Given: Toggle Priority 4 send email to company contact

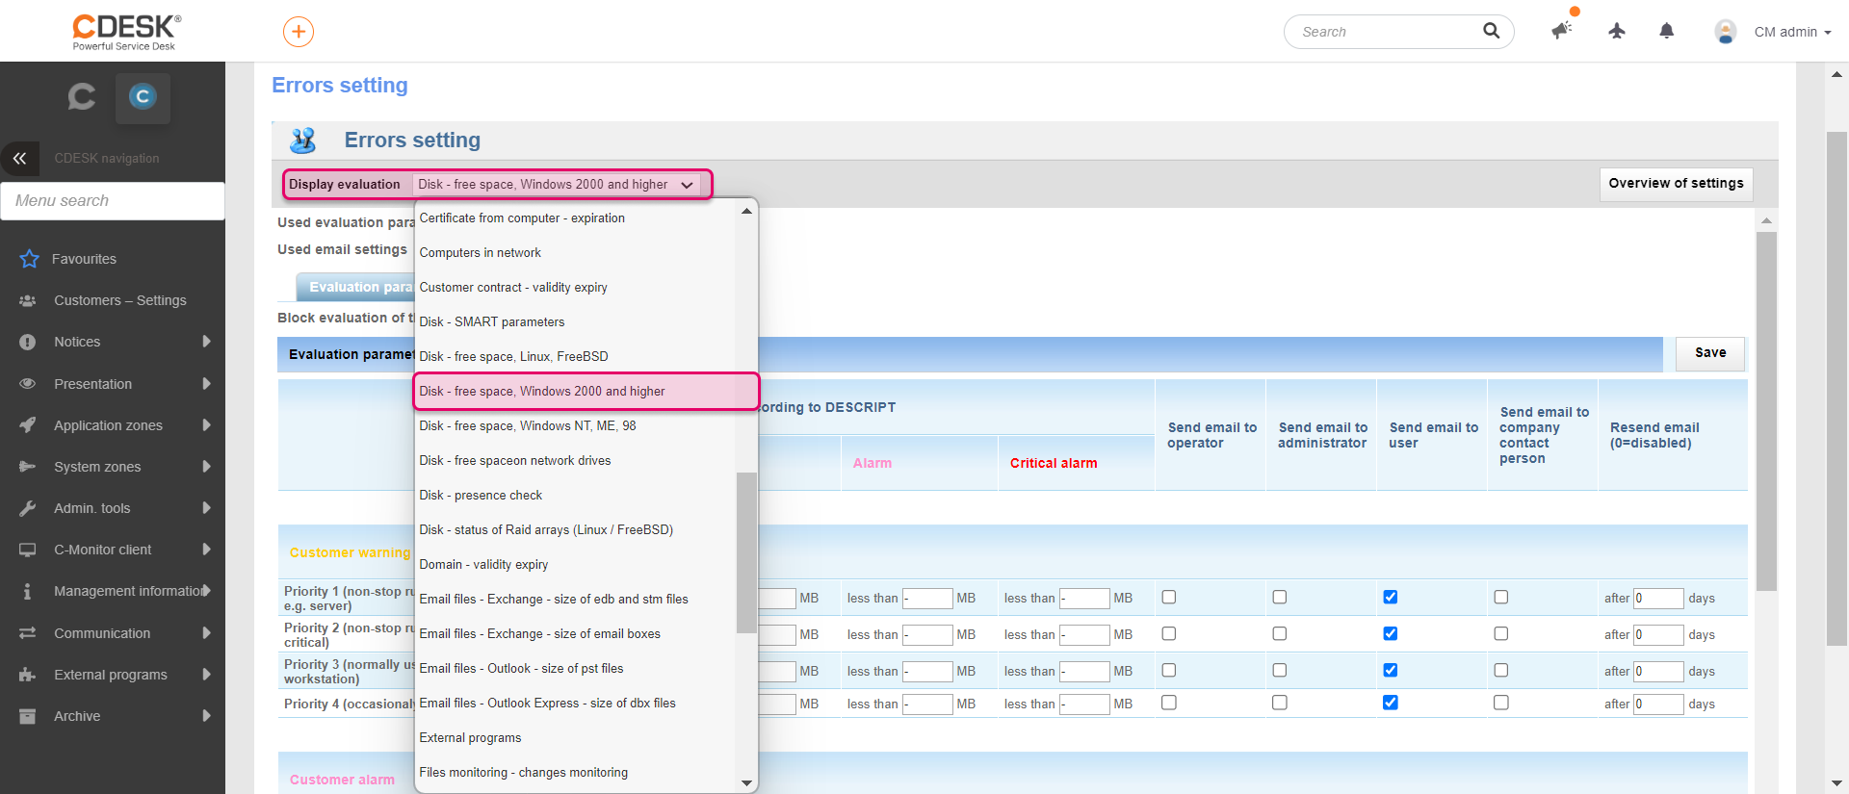Looking at the screenshot, I should (x=1501, y=703).
